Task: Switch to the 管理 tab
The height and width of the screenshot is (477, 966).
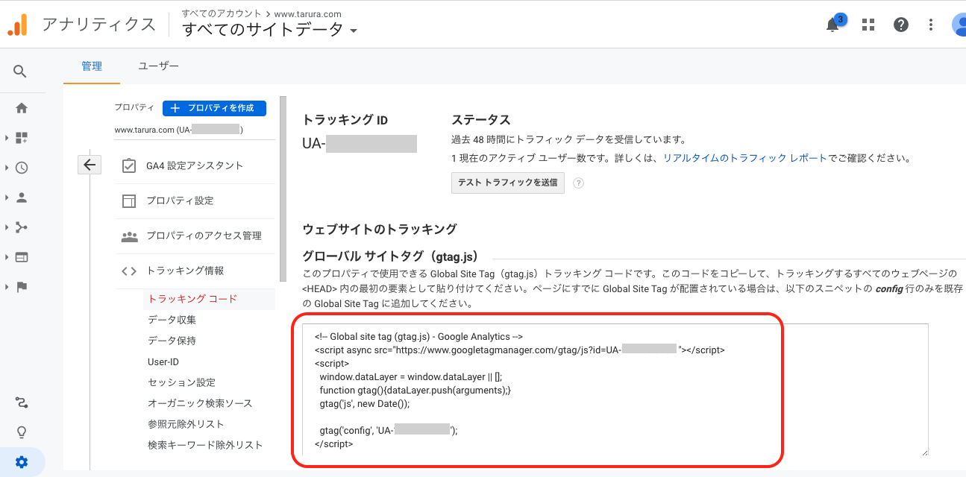Action: click(92, 66)
